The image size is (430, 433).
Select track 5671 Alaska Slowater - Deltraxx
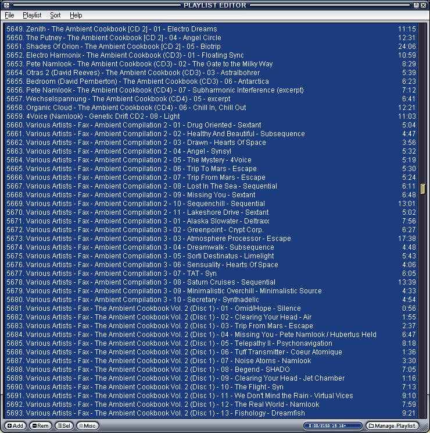[x=211, y=221]
